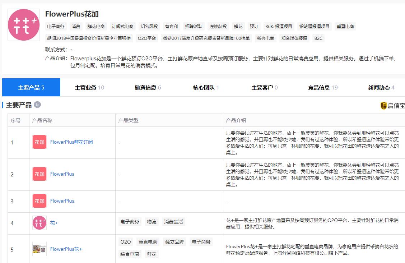Click the 电子商务 tag under company name
The width and height of the screenshot is (405, 263).
(56, 26)
